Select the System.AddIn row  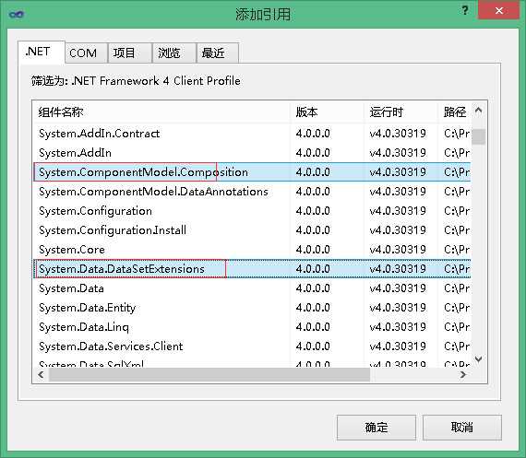pos(252,153)
